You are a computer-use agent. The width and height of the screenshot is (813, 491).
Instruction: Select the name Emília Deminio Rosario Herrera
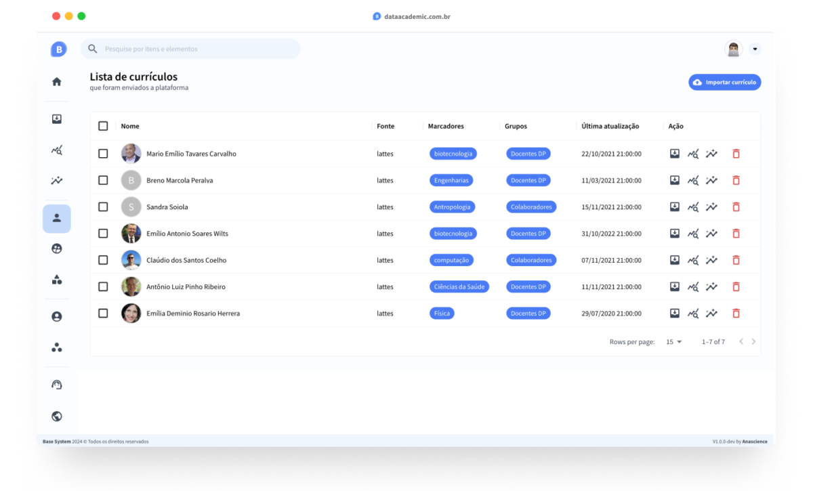193,313
